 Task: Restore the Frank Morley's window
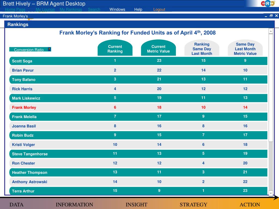pos(271,16)
